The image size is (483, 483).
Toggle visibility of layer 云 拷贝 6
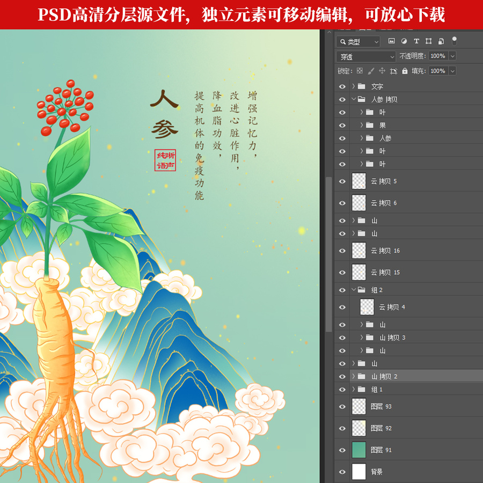click(x=342, y=203)
